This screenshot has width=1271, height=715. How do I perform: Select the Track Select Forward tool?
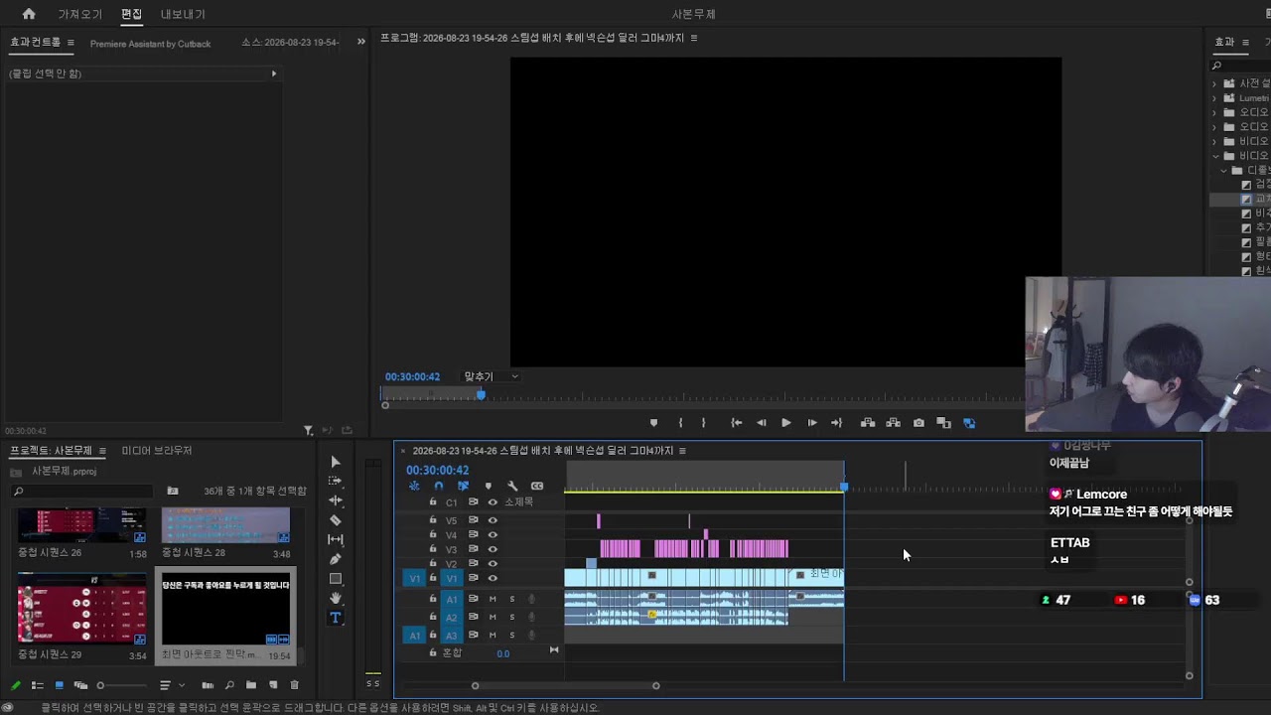pos(336,481)
